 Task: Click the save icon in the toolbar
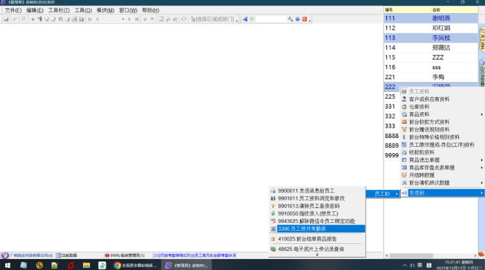click(x=6, y=20)
